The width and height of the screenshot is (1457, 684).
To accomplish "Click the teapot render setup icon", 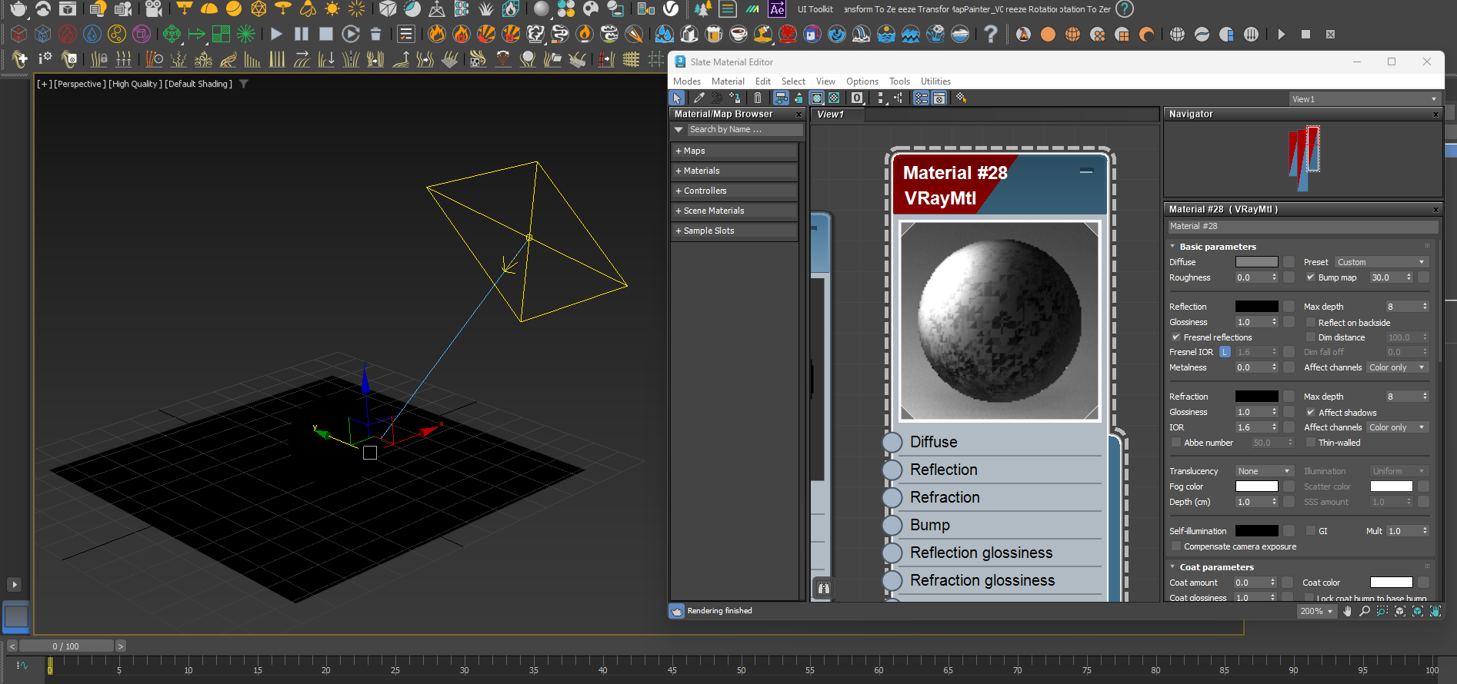I will [17, 9].
